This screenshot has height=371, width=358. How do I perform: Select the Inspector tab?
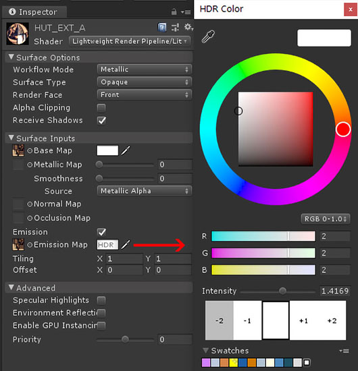34,12
